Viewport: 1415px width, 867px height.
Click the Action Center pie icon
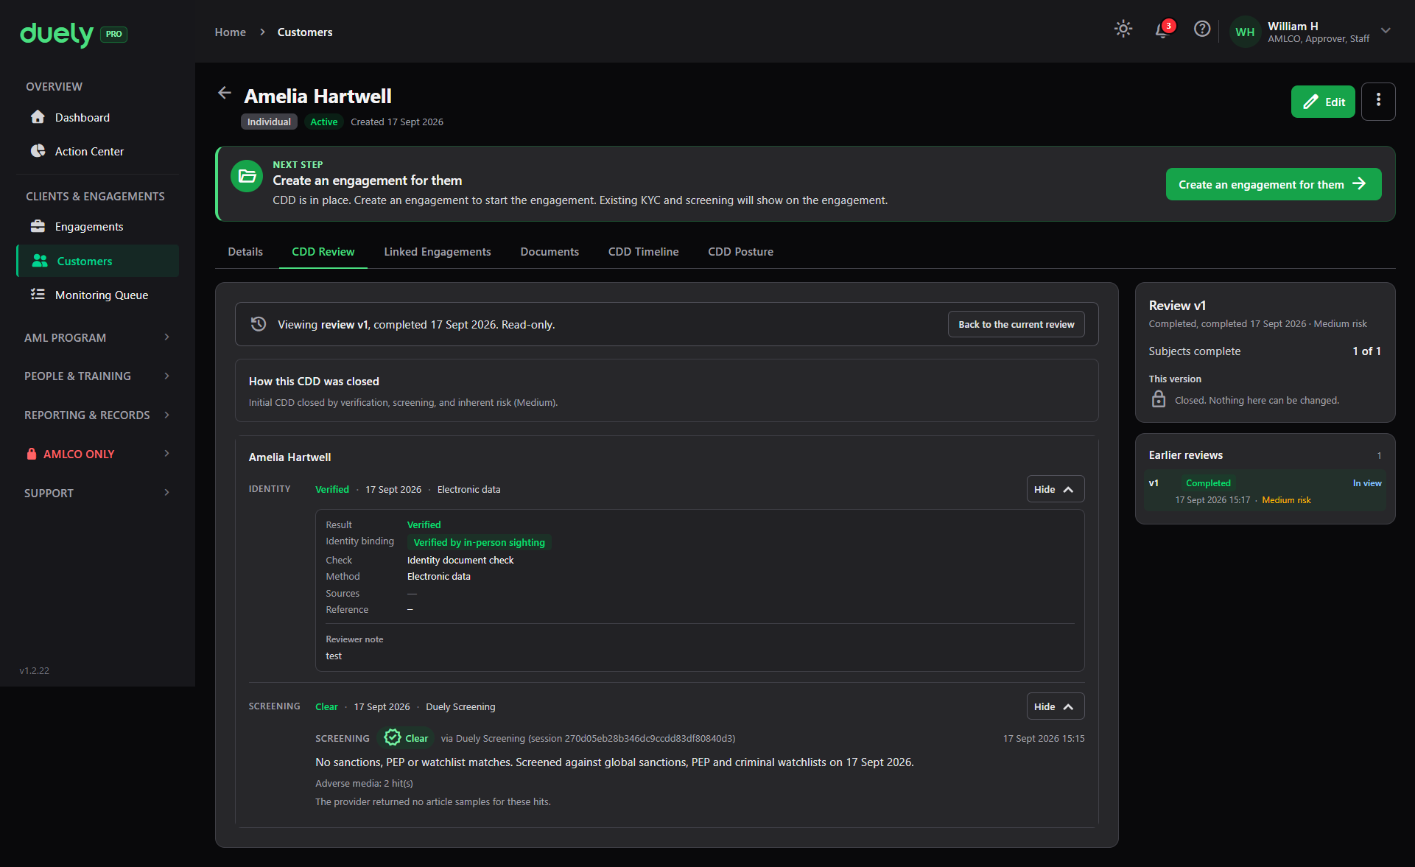[x=38, y=151]
